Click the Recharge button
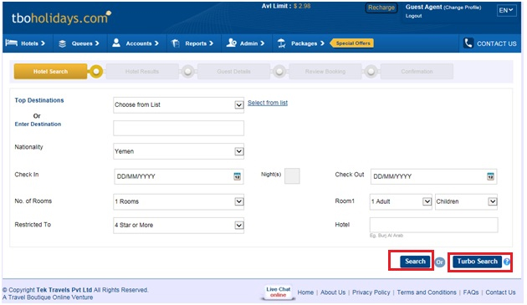The image size is (527, 305). 381,8
